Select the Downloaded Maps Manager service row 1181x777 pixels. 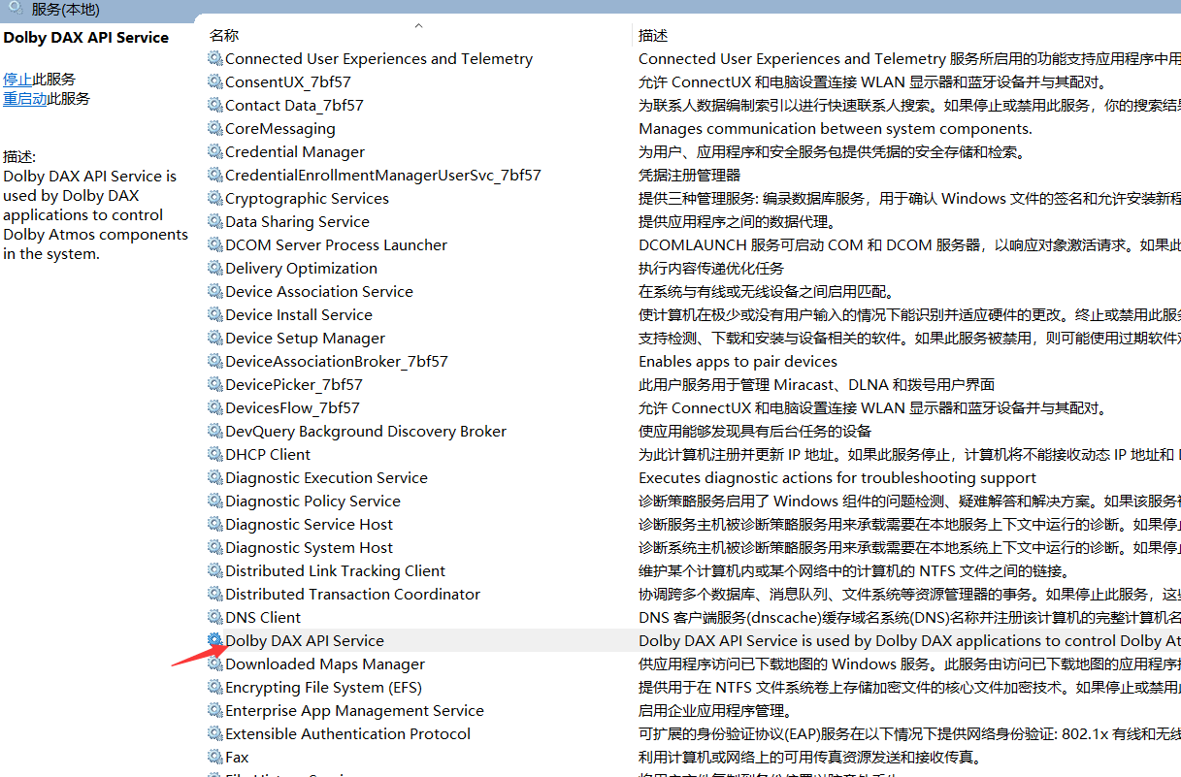point(325,664)
